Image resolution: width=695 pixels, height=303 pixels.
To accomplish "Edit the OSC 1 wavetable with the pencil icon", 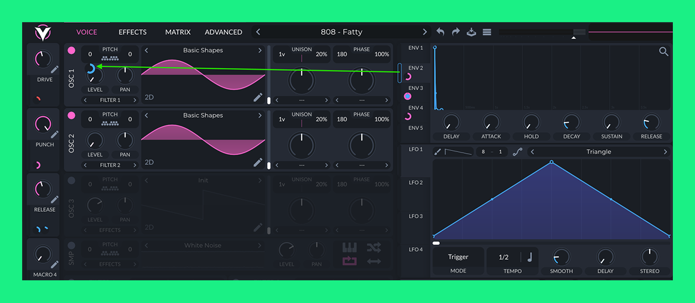I will pyautogui.click(x=258, y=97).
